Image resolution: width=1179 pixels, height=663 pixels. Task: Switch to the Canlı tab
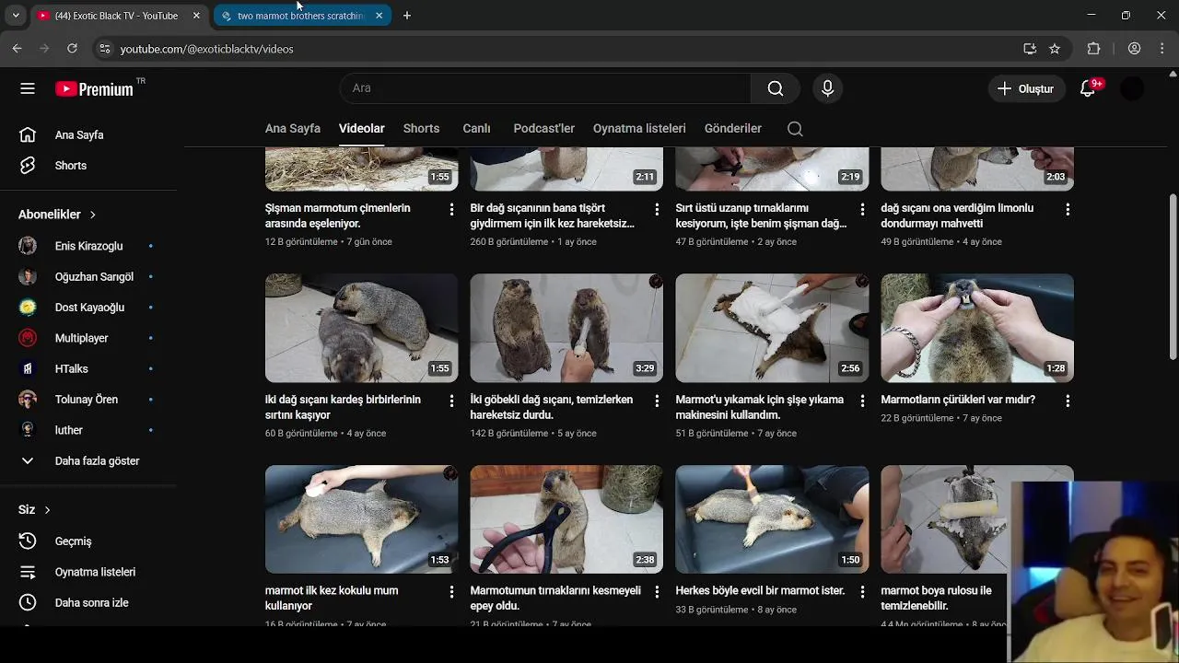pyautogui.click(x=476, y=129)
